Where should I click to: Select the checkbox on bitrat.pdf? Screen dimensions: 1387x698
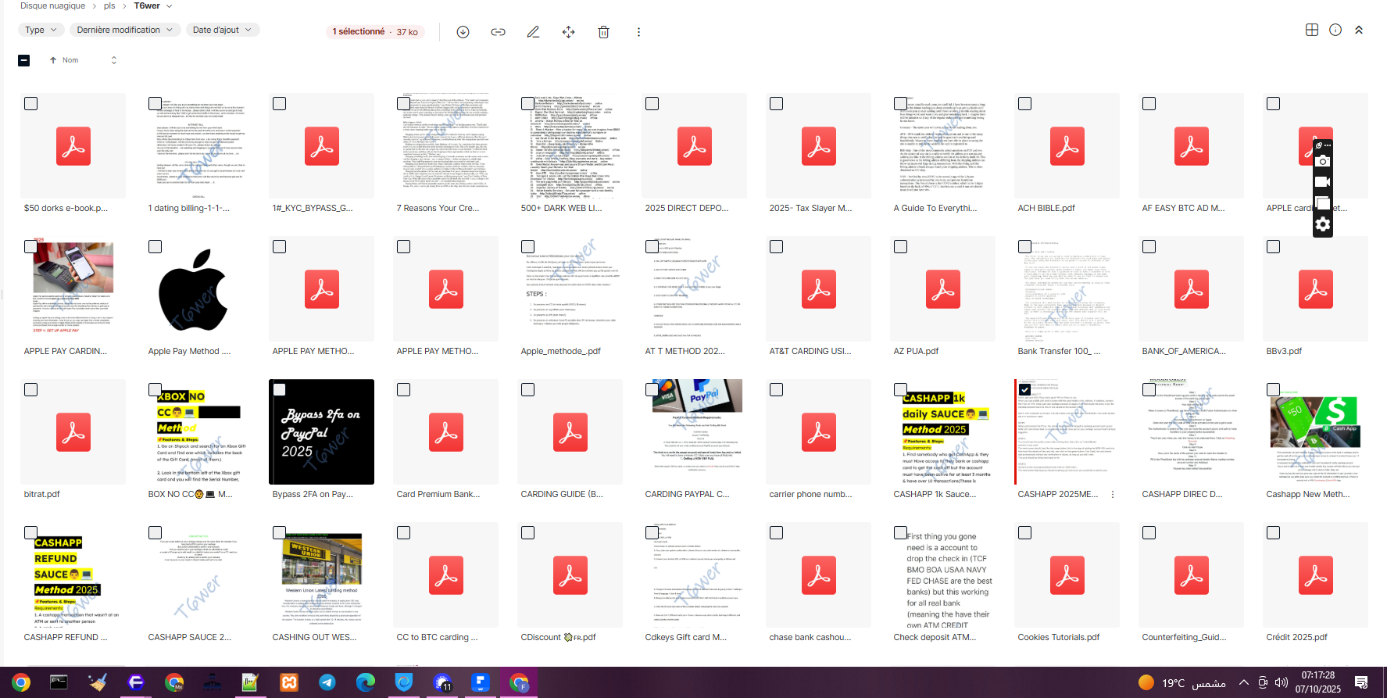pyautogui.click(x=30, y=389)
